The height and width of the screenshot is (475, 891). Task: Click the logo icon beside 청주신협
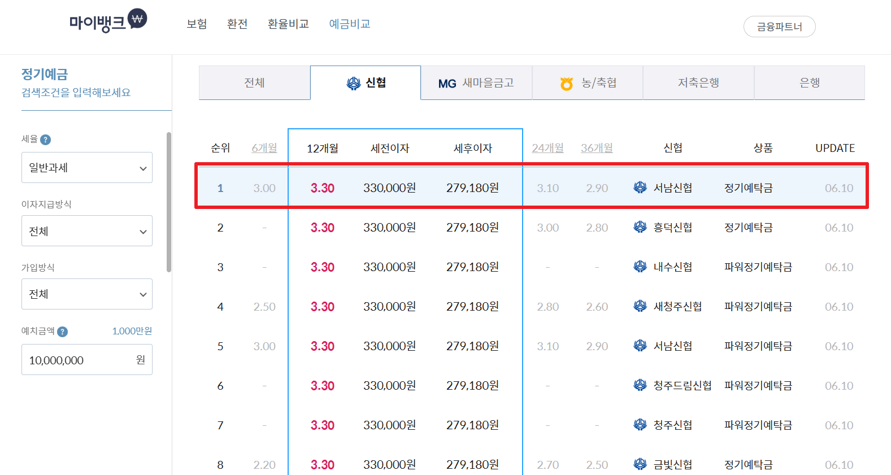click(640, 425)
